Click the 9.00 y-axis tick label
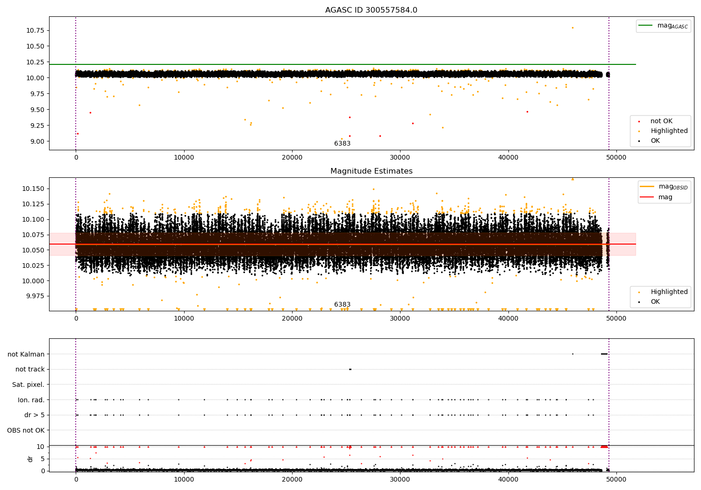 [37, 141]
